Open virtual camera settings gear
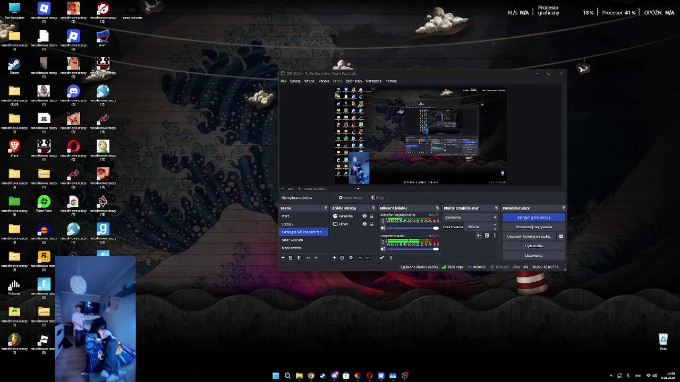 pos(560,237)
